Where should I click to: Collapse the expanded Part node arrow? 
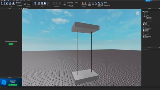click(143, 16)
